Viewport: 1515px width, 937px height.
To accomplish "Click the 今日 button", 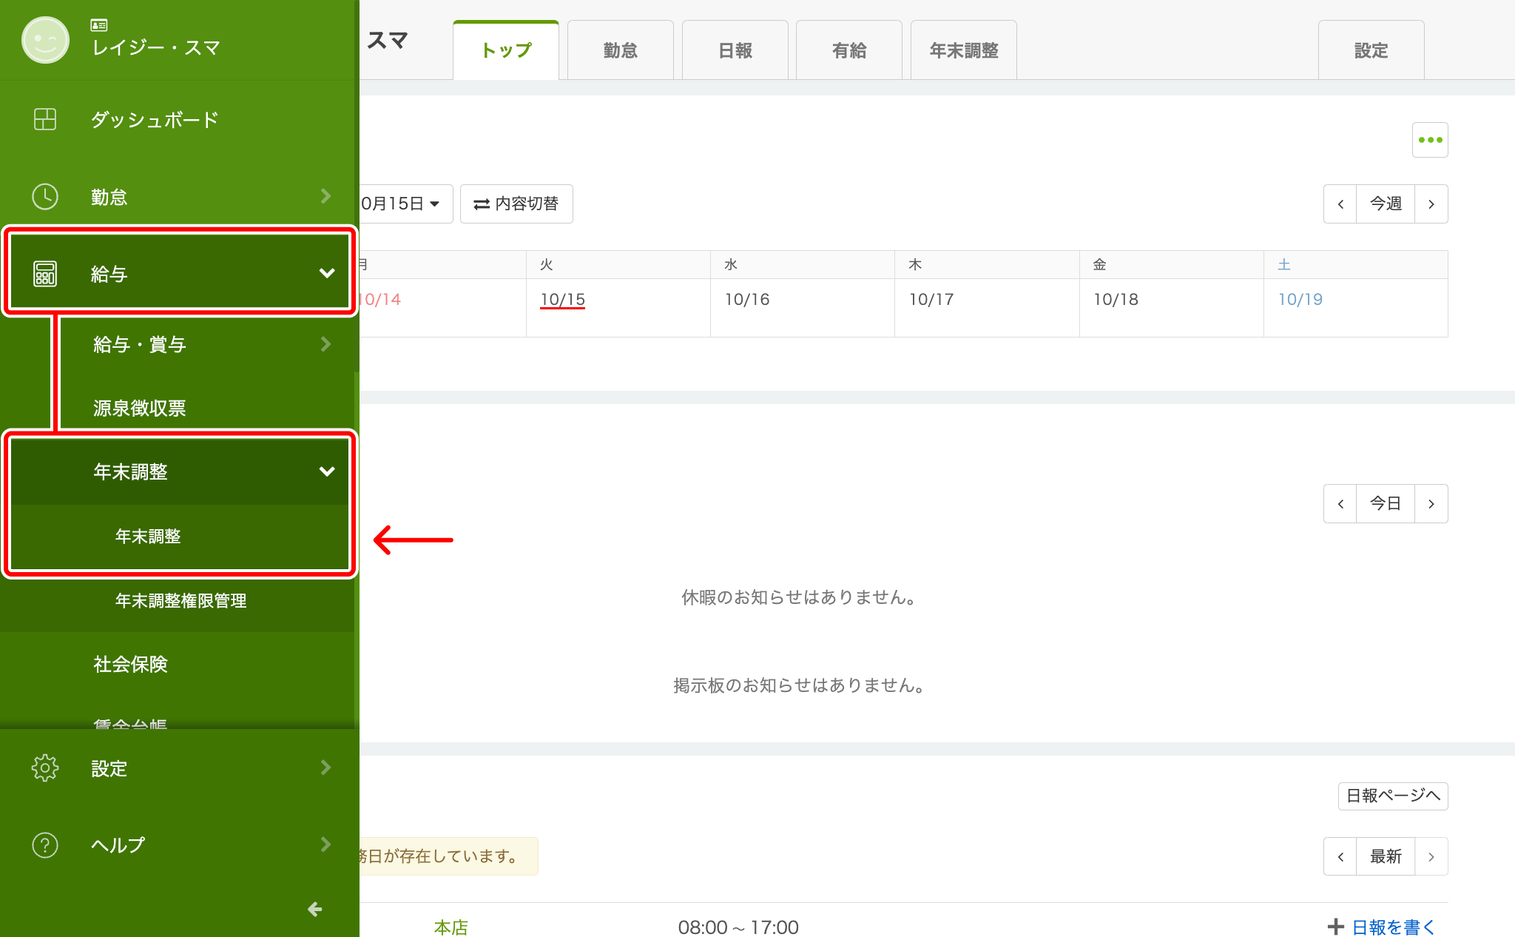I will [x=1386, y=504].
